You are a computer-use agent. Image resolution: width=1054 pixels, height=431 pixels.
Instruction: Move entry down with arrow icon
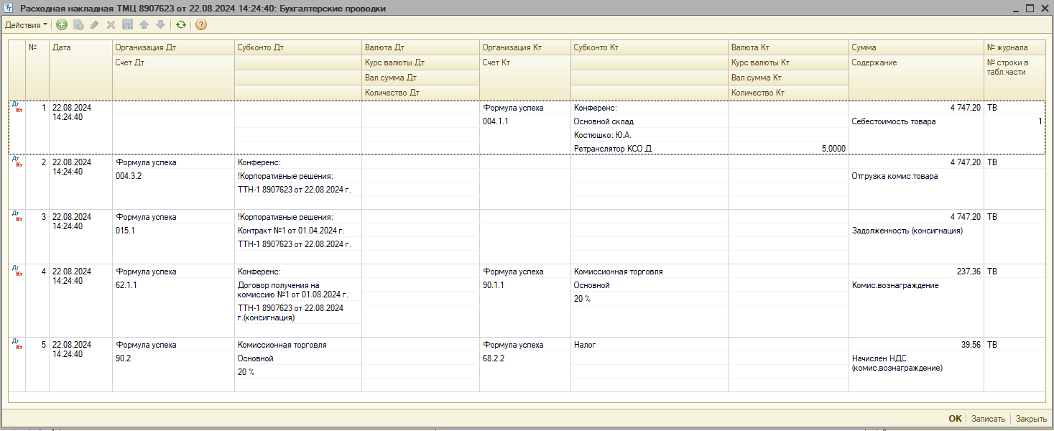(x=160, y=24)
